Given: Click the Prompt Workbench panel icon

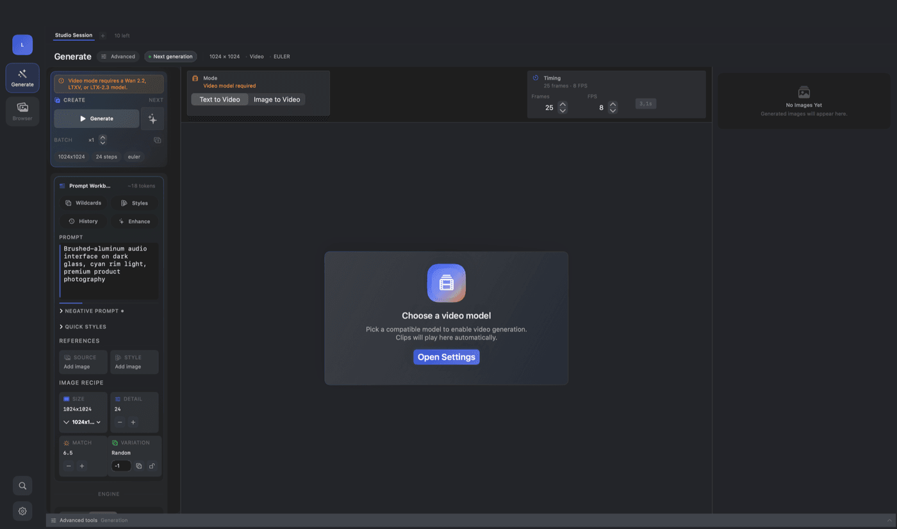Looking at the screenshot, I should pyautogui.click(x=62, y=186).
